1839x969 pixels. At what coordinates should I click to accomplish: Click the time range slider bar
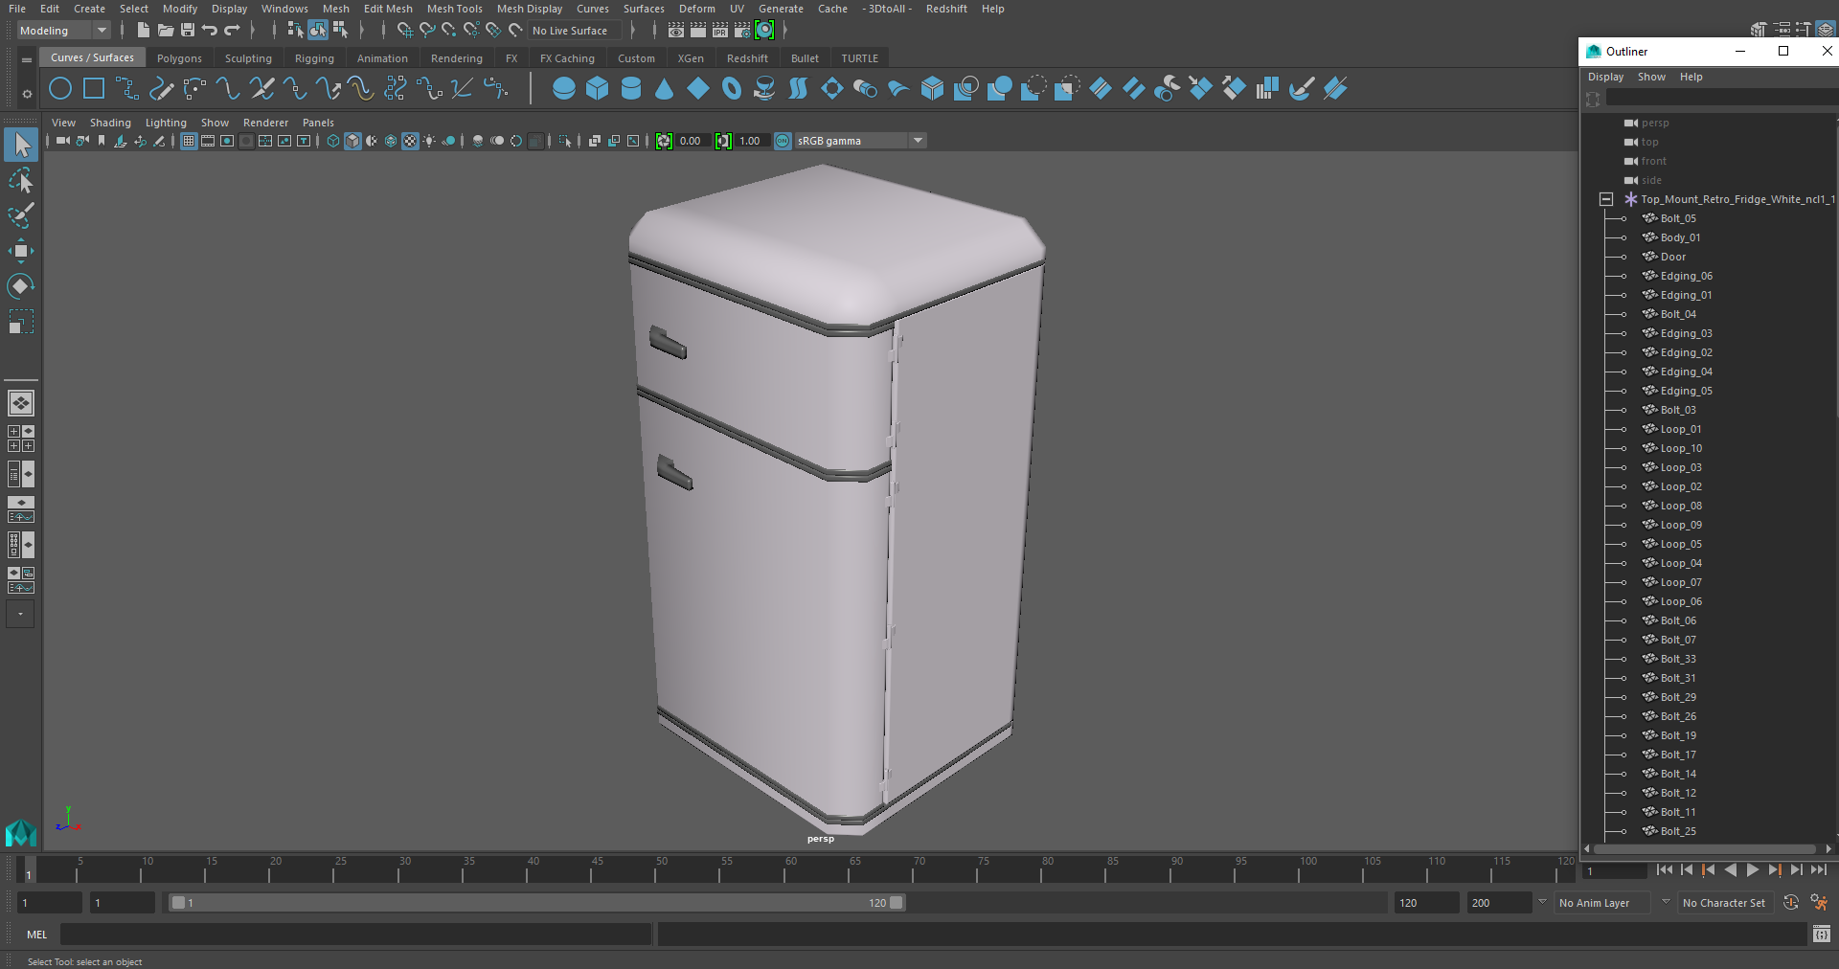[x=536, y=903]
